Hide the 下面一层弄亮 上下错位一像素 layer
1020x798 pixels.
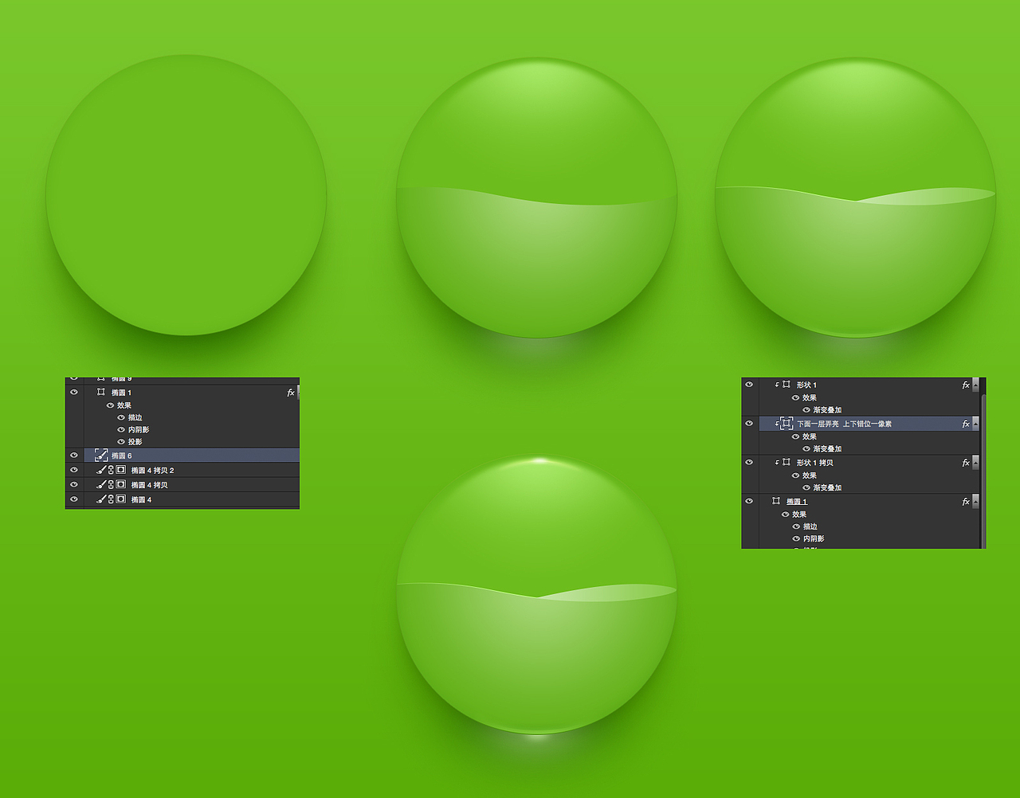pos(749,423)
